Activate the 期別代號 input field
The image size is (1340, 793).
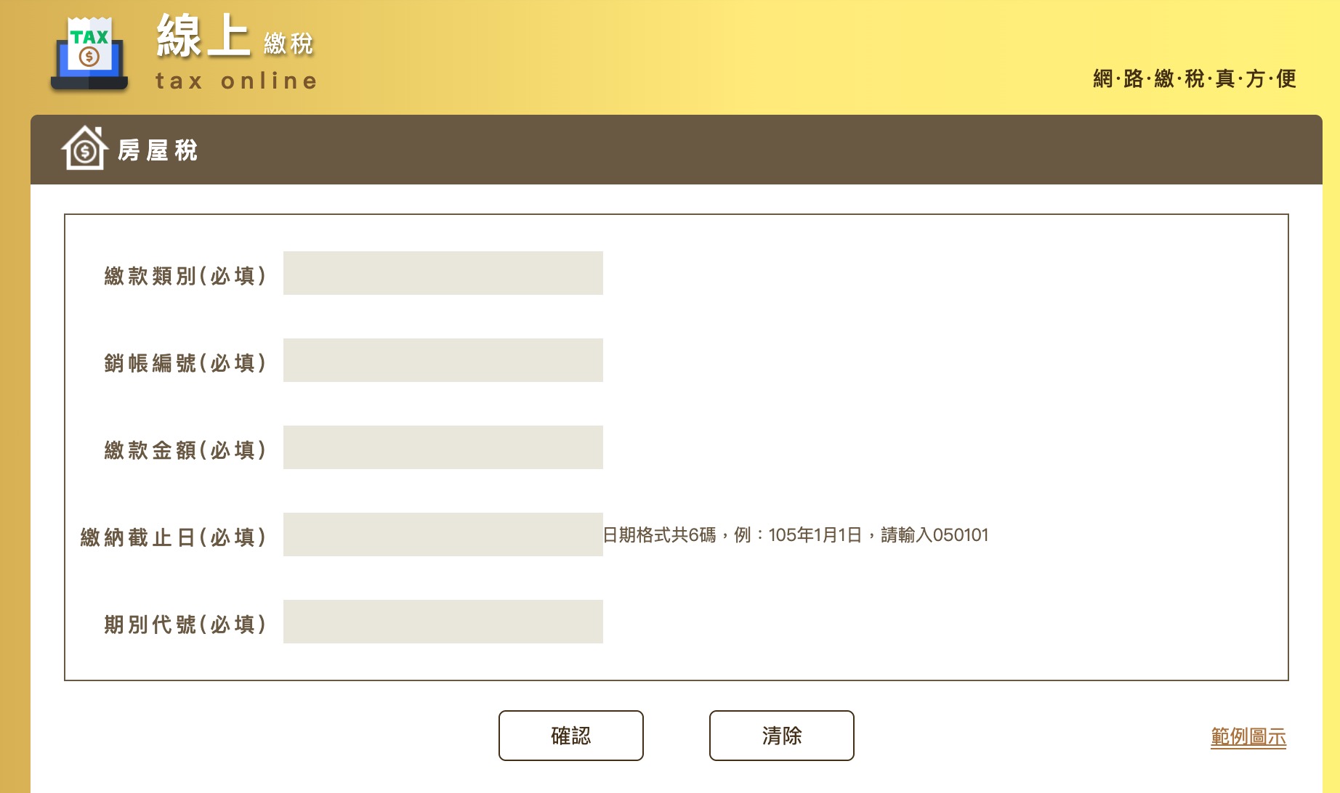coord(443,622)
